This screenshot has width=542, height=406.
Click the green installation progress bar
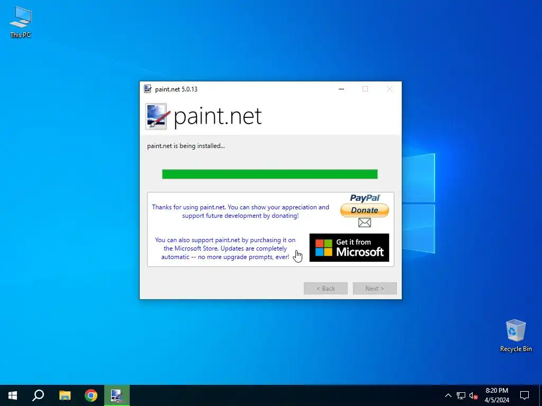click(x=270, y=174)
